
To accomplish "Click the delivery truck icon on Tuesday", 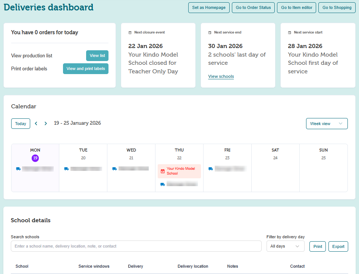I will pyautogui.click(x=66, y=169).
